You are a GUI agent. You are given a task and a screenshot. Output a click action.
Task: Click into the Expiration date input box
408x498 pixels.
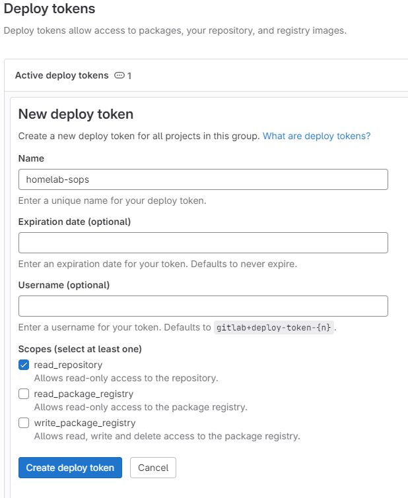[x=203, y=243]
